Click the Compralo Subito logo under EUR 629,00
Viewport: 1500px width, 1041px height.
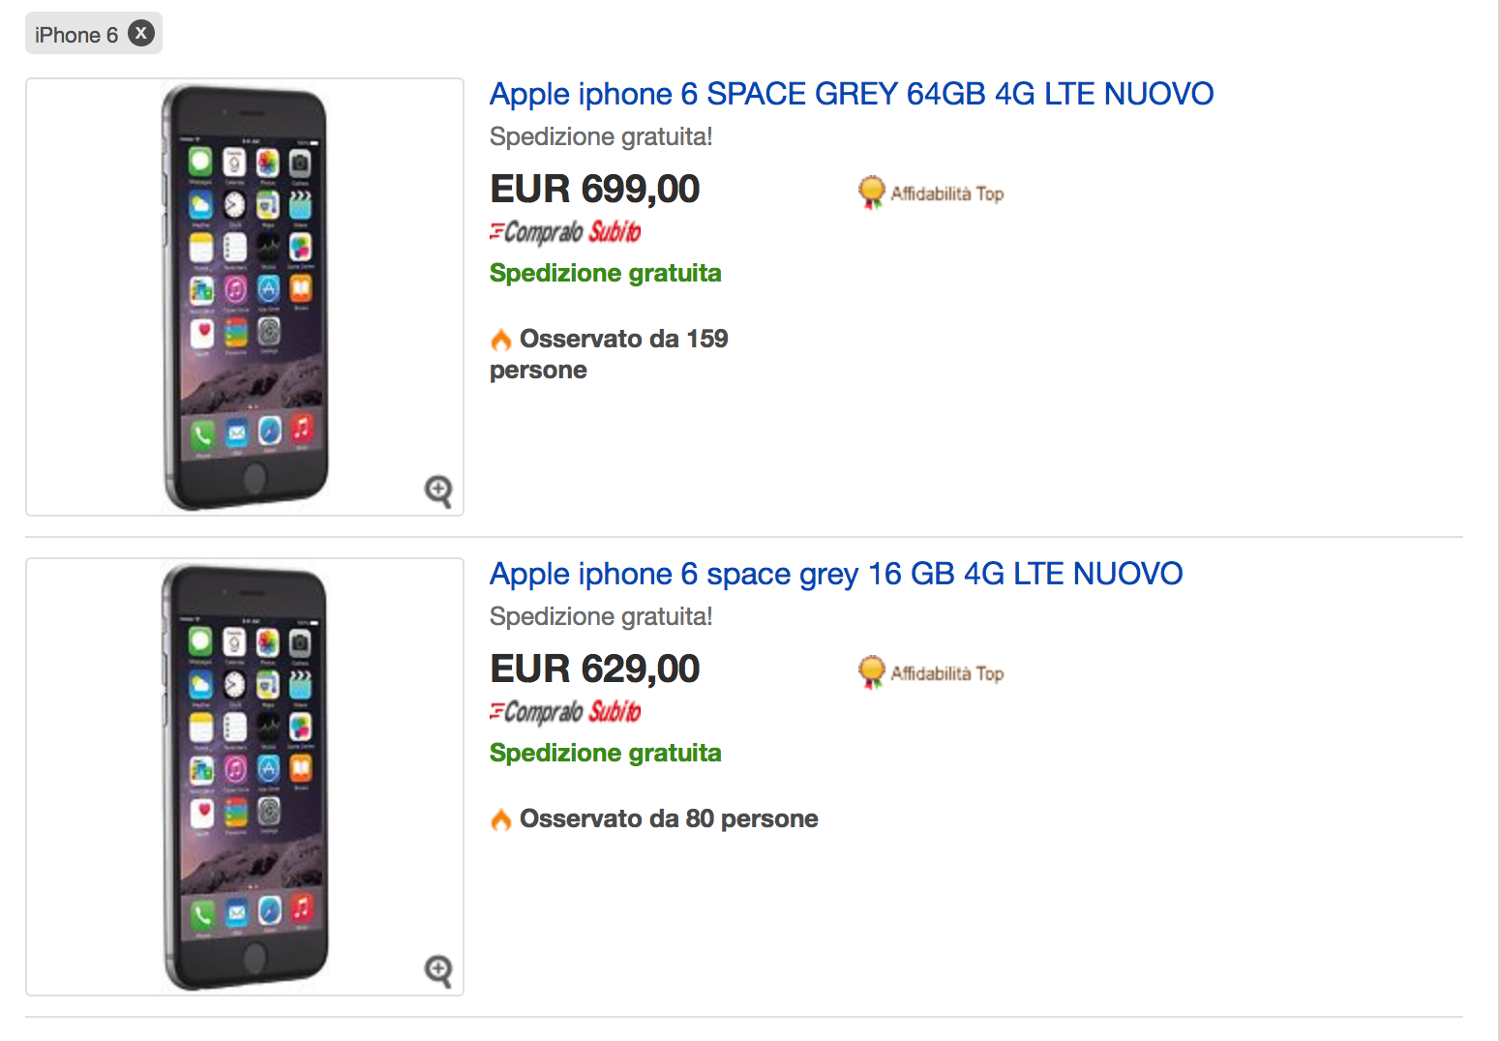(565, 712)
